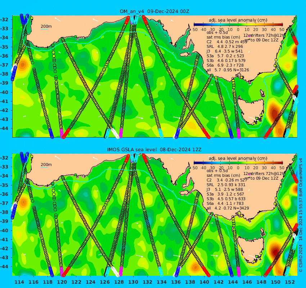Click the summary row 'all 5.7 0.95 N=3126'
Image resolution: width=306 pixels, height=288 pixels.
[228, 70]
